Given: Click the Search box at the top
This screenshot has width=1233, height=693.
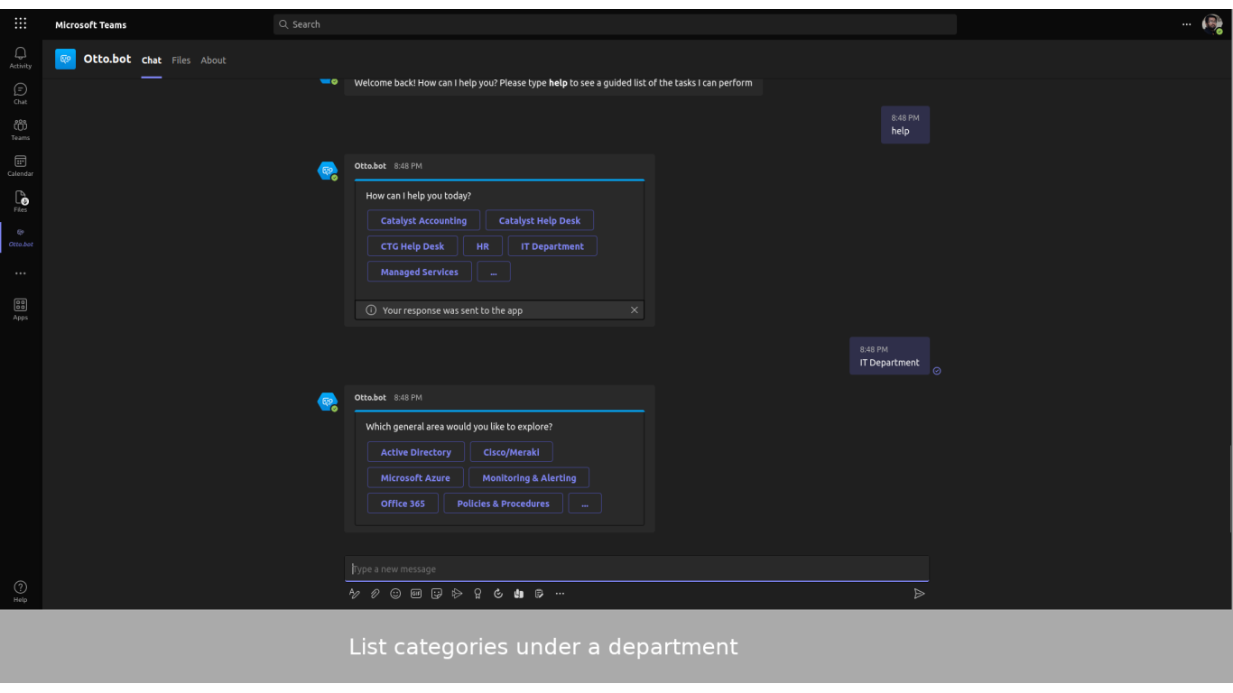Looking at the screenshot, I should [x=615, y=24].
